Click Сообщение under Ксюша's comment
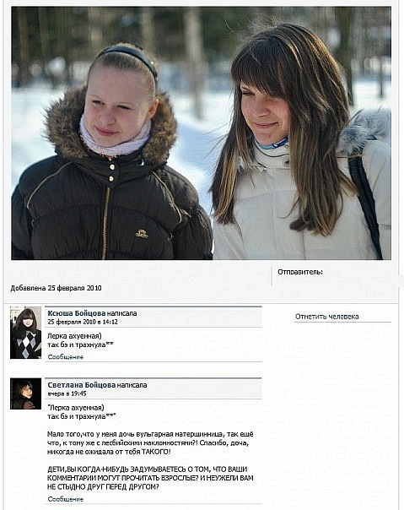 [x=65, y=357]
